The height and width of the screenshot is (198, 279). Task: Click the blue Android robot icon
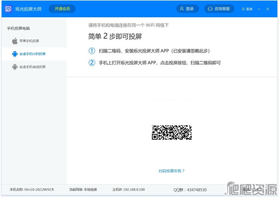15,54
